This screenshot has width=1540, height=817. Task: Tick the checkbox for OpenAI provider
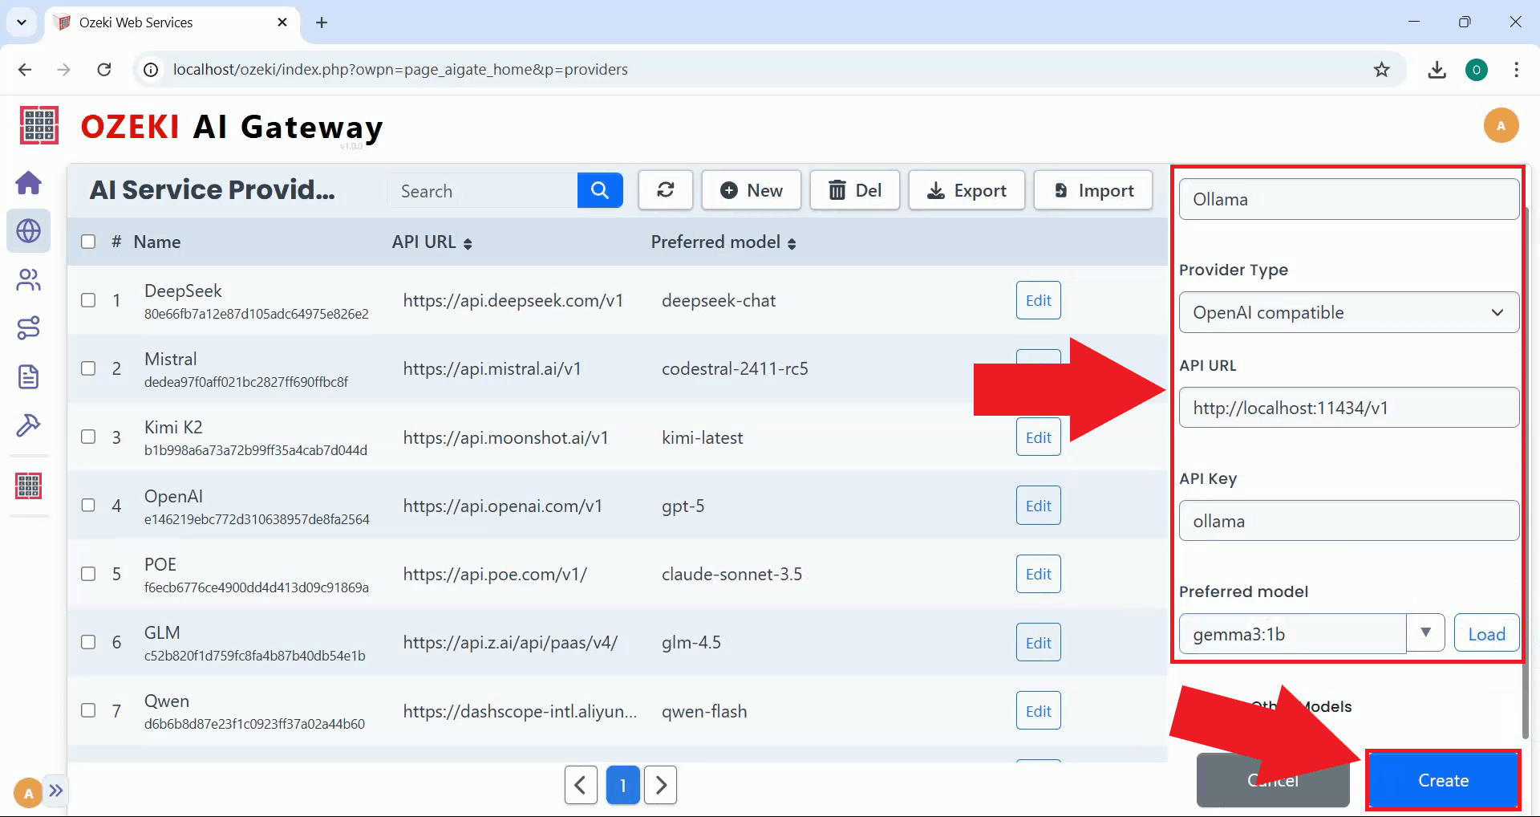pyautogui.click(x=88, y=506)
